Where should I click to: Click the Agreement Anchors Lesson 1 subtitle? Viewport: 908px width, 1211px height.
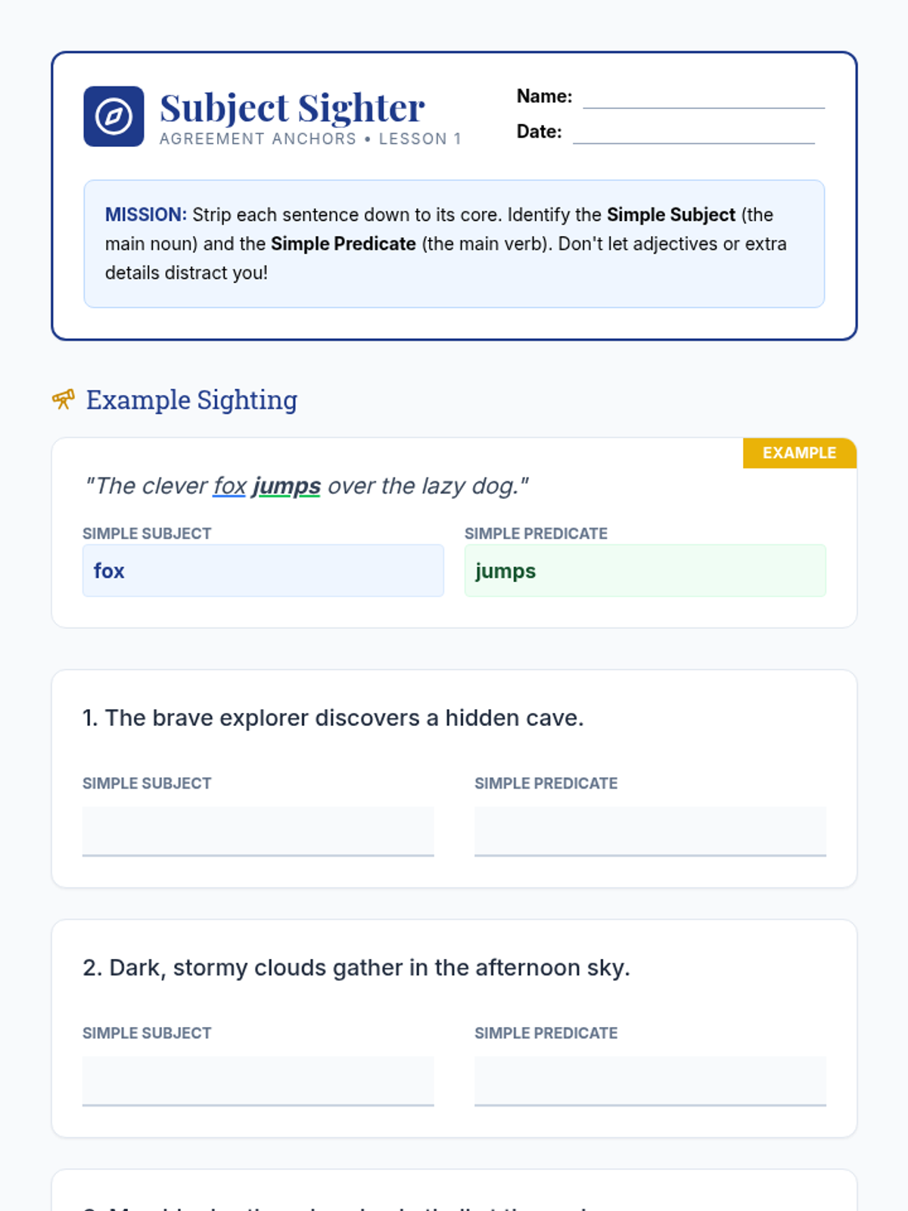click(x=310, y=139)
